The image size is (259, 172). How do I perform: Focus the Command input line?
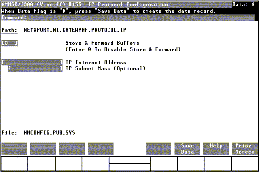pos(141,18)
